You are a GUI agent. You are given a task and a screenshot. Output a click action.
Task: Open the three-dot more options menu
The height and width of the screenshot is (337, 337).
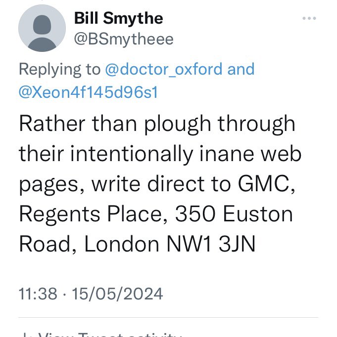pyautogui.click(x=309, y=18)
